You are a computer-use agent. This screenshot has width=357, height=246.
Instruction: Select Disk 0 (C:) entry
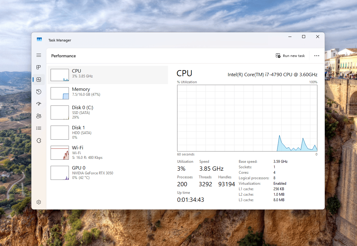point(108,112)
